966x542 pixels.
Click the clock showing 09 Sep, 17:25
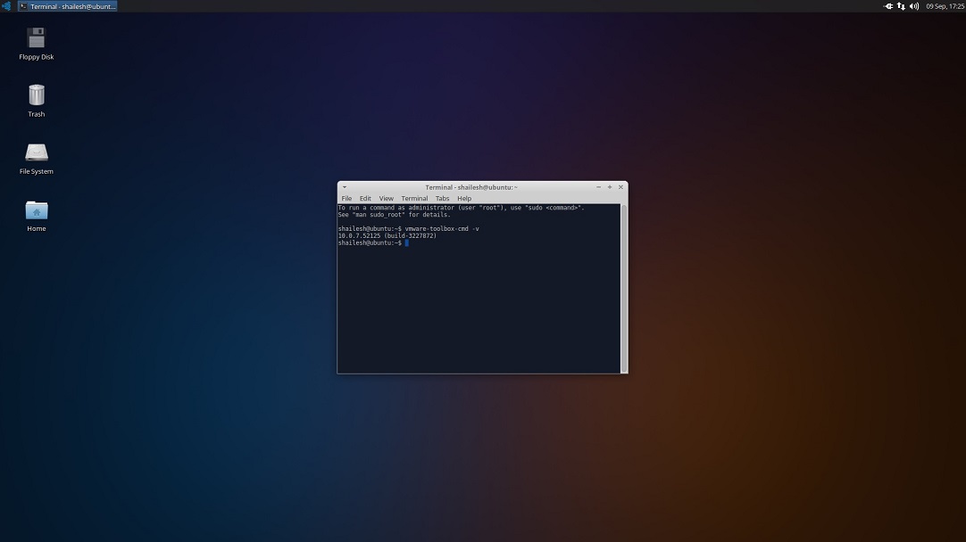coord(945,6)
